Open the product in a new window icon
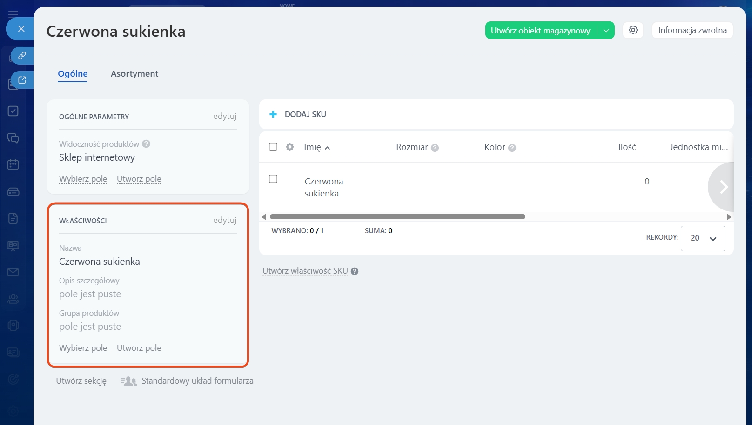The image size is (752, 425). click(22, 80)
